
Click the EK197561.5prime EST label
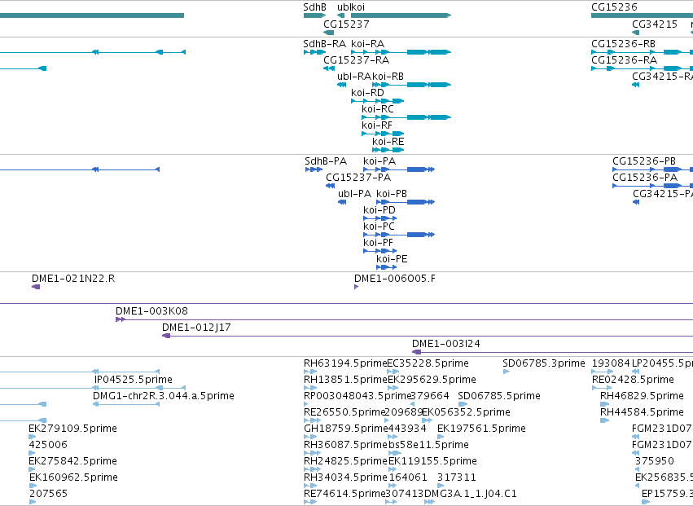pos(481,429)
